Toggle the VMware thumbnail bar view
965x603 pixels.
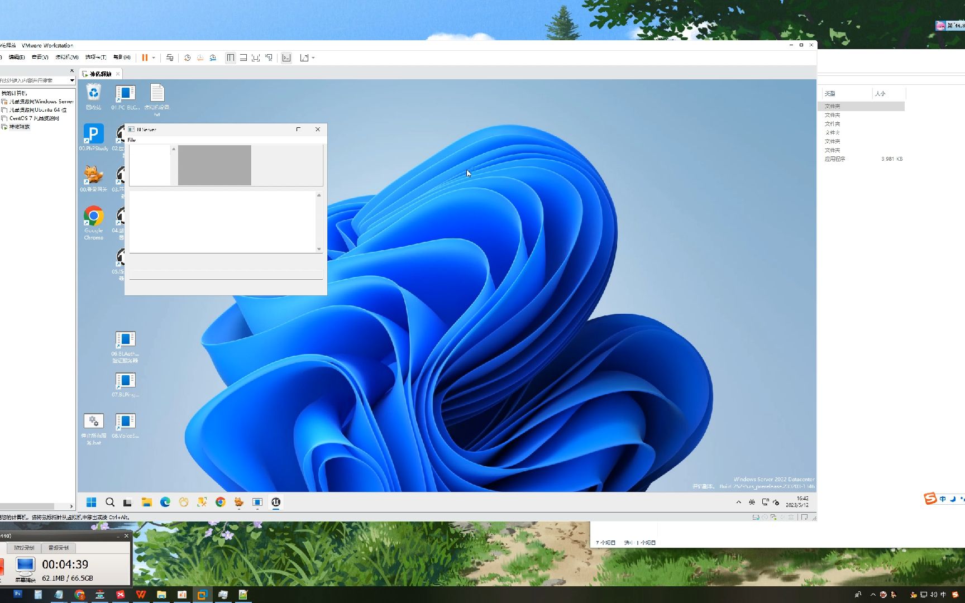pos(243,58)
